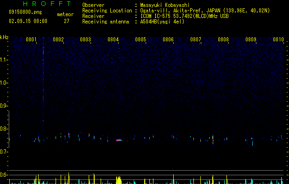Image resolution: width=289 pixels, height=184 pixels.
Task: Click the observer name Masayuki Kobayashi
Action: 165,5
